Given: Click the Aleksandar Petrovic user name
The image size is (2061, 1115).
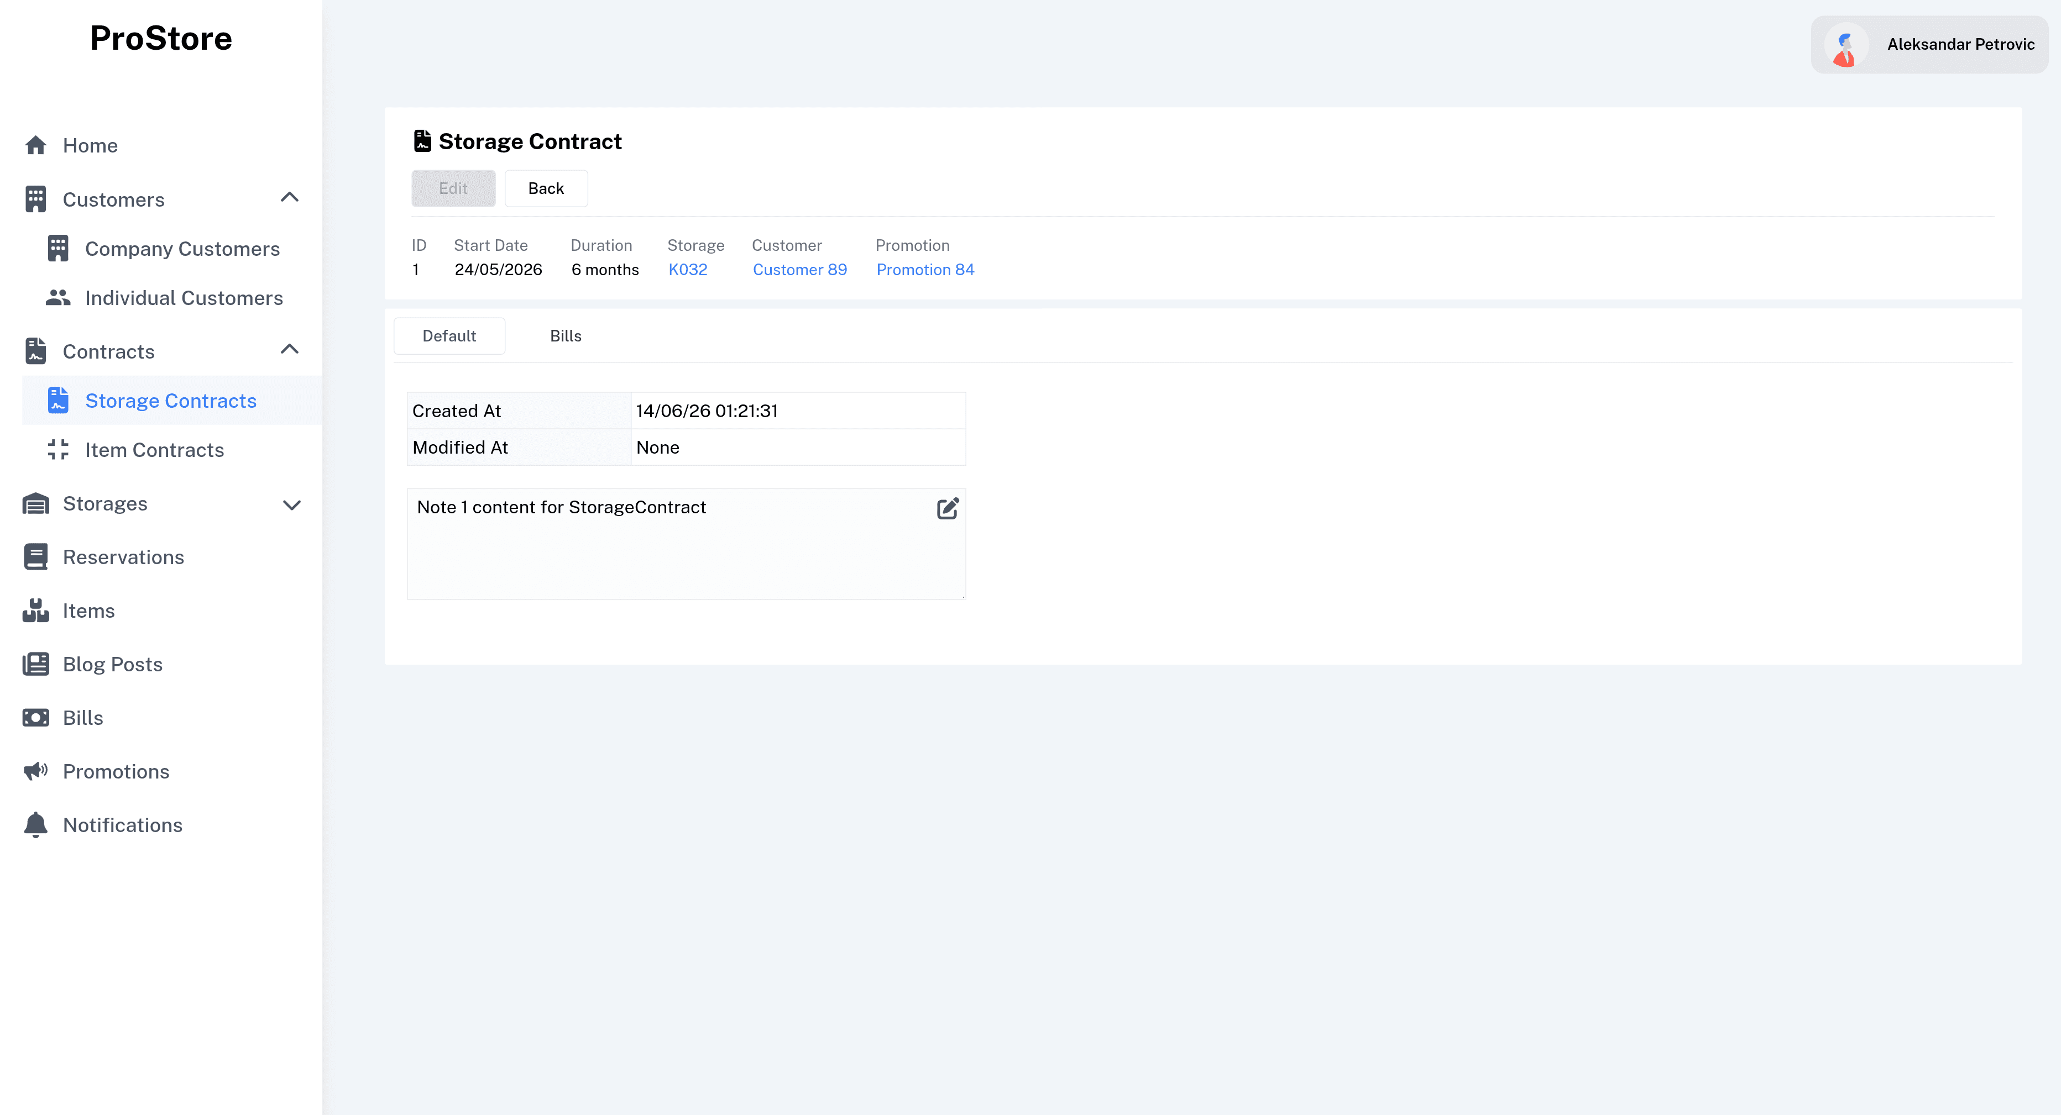Looking at the screenshot, I should pyautogui.click(x=1960, y=45).
